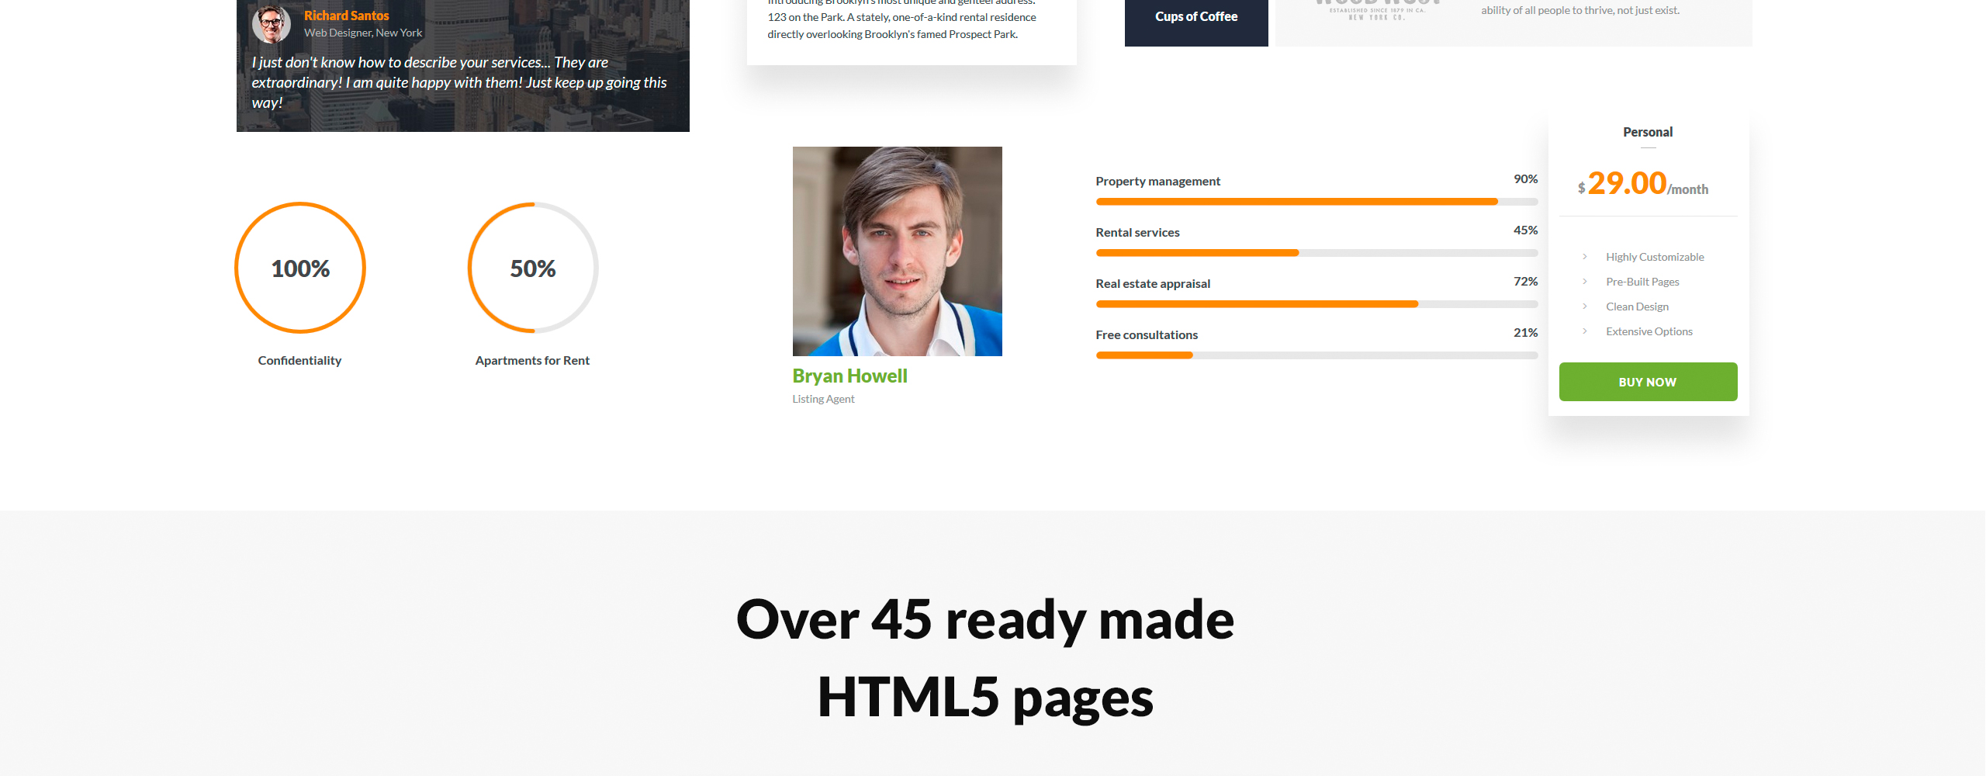1986x776 pixels.
Task: Open the Bryan Howell profile link
Action: (x=849, y=376)
